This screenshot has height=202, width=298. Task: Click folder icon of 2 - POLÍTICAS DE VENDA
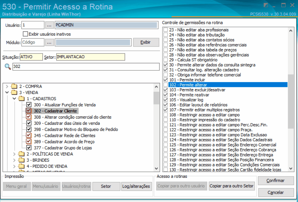coord(22,154)
